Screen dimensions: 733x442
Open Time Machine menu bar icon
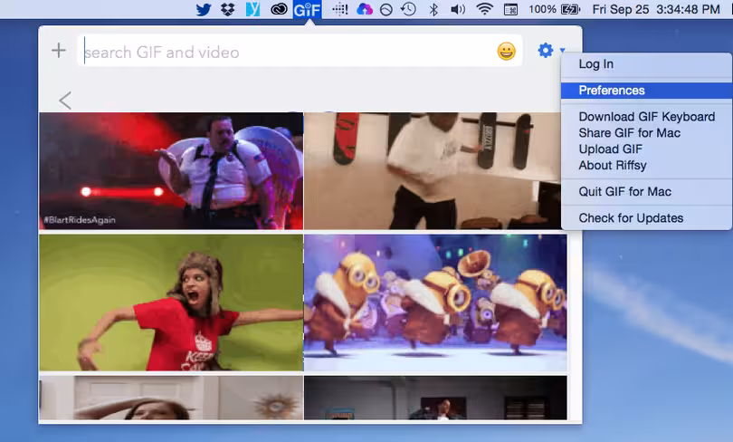pyautogui.click(x=408, y=9)
